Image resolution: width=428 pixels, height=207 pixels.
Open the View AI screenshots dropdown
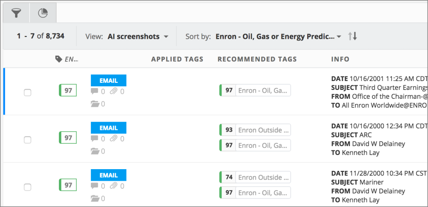[138, 37]
